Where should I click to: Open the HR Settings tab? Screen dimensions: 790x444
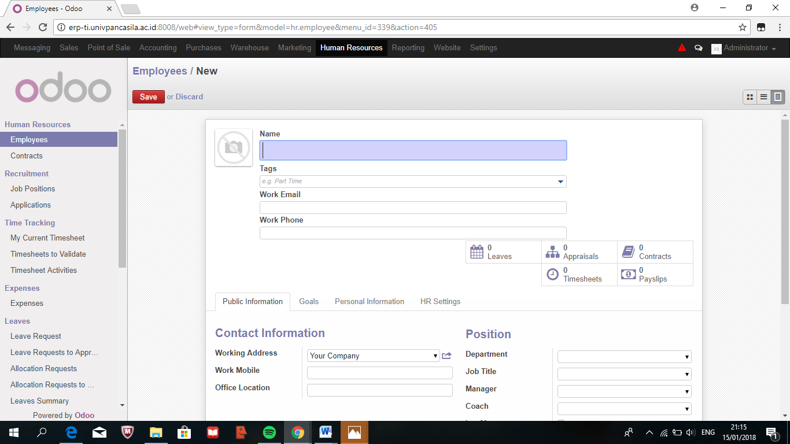click(x=440, y=301)
